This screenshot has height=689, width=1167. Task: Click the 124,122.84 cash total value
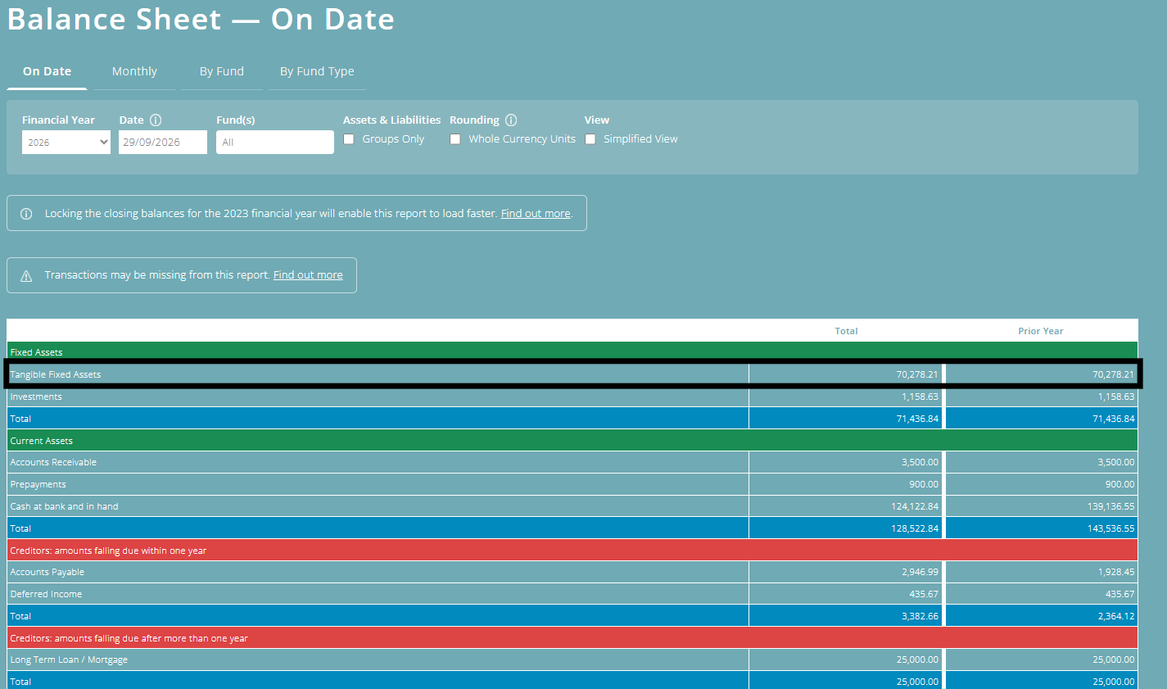tap(915, 506)
